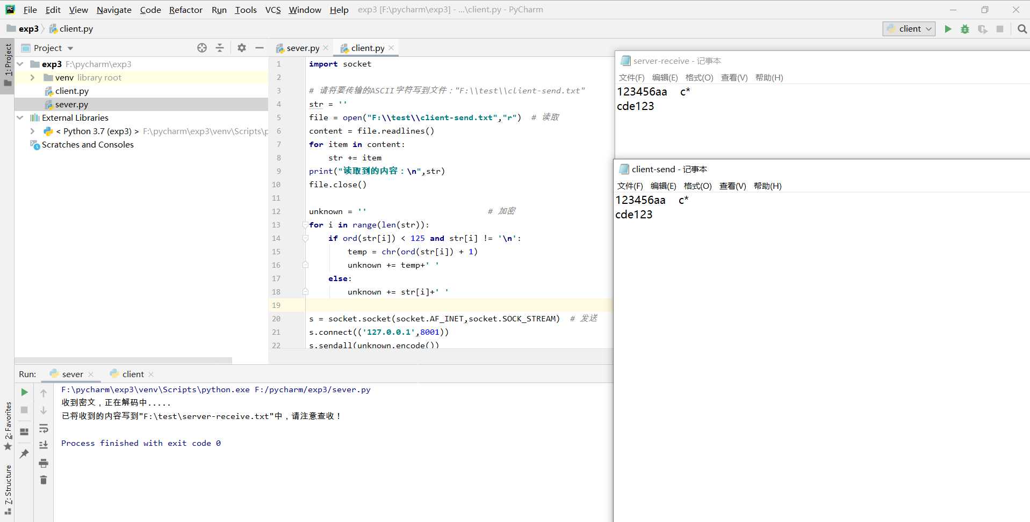Select Scratches and Consoles
The height and width of the screenshot is (522, 1030).
[x=88, y=144]
